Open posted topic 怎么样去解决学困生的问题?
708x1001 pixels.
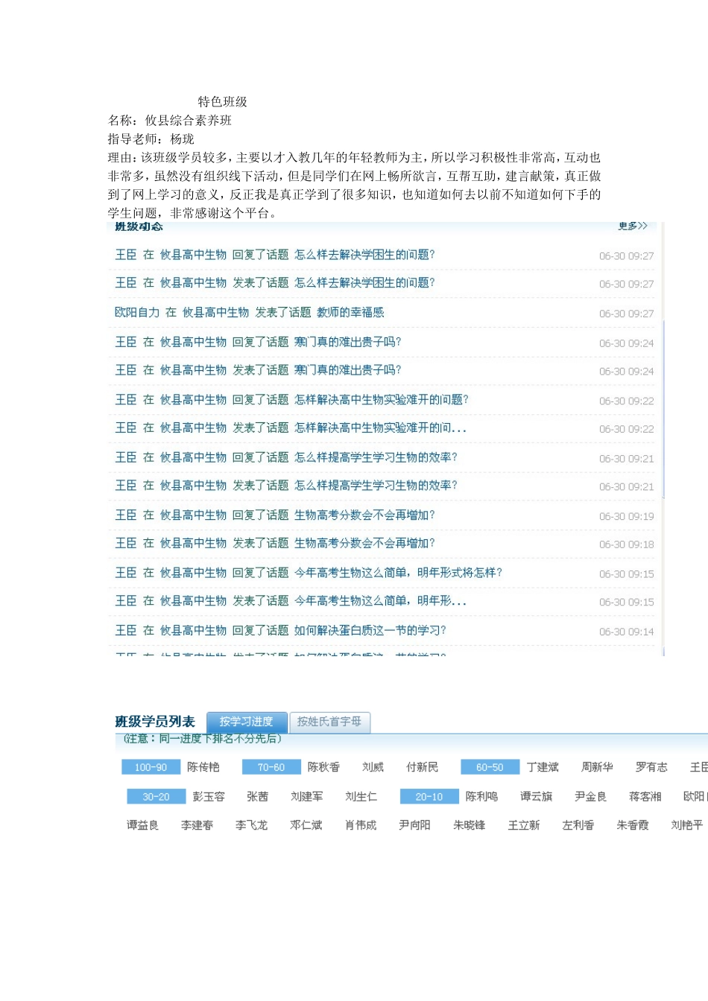364,283
